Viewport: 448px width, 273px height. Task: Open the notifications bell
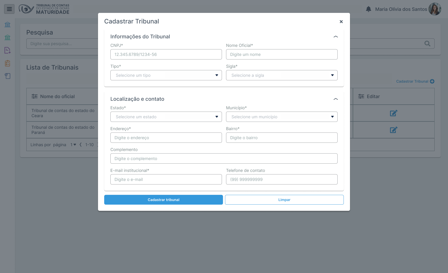[x=368, y=9]
